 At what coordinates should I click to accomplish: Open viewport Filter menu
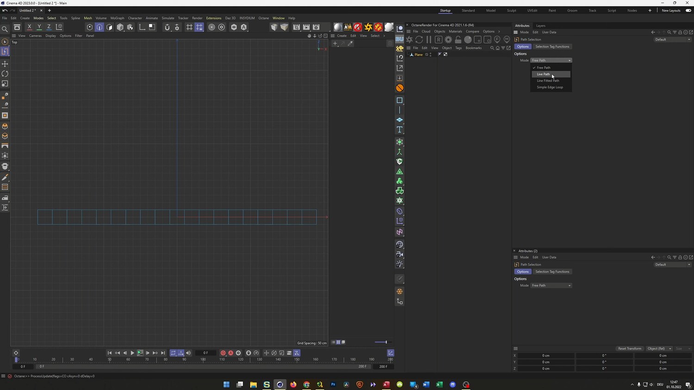click(79, 36)
